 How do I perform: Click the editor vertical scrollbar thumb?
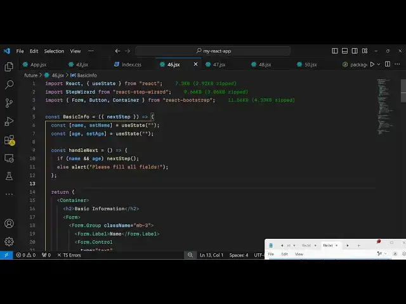(403, 91)
